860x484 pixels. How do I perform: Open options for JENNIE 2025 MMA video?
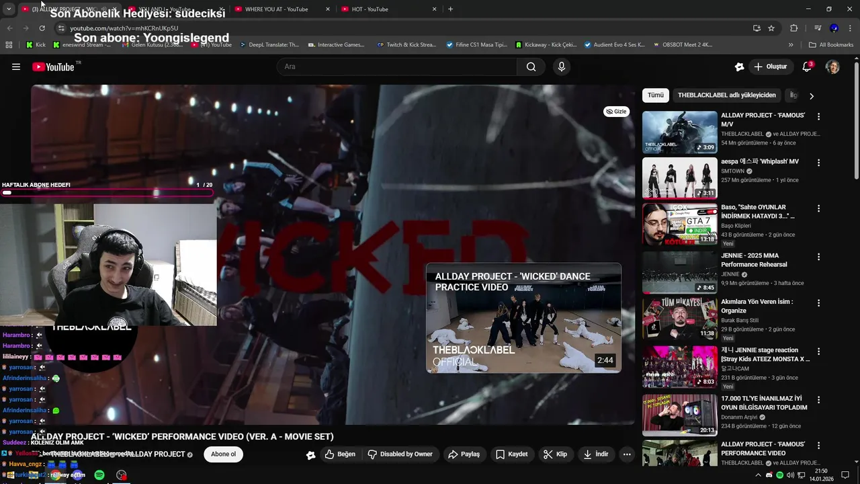(818, 257)
